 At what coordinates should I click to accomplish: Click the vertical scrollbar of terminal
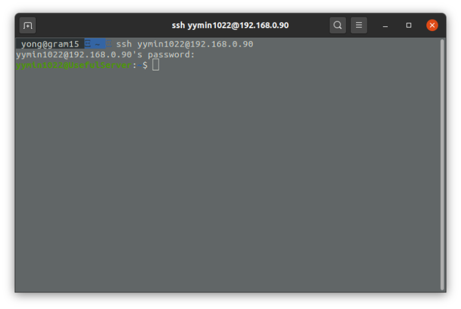442,165
